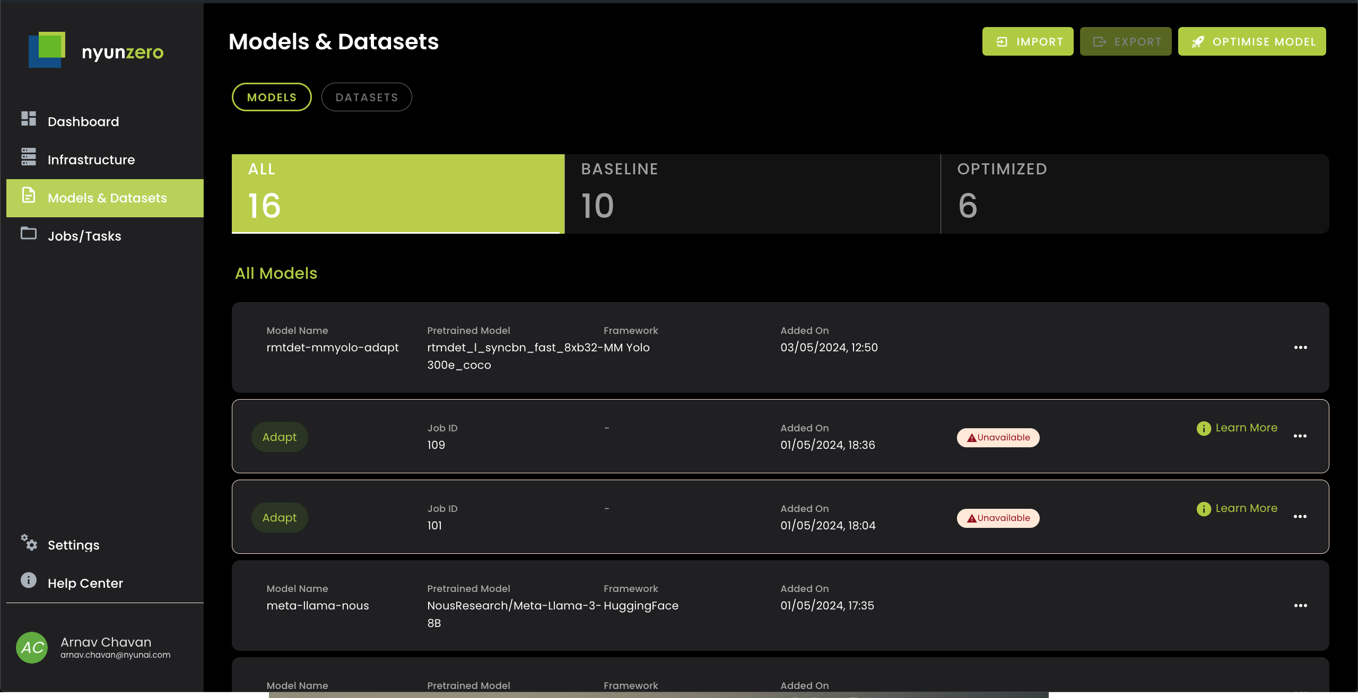Viewport: 1358px width, 698px height.
Task: Click the Help Center info icon
Action: coord(29,580)
